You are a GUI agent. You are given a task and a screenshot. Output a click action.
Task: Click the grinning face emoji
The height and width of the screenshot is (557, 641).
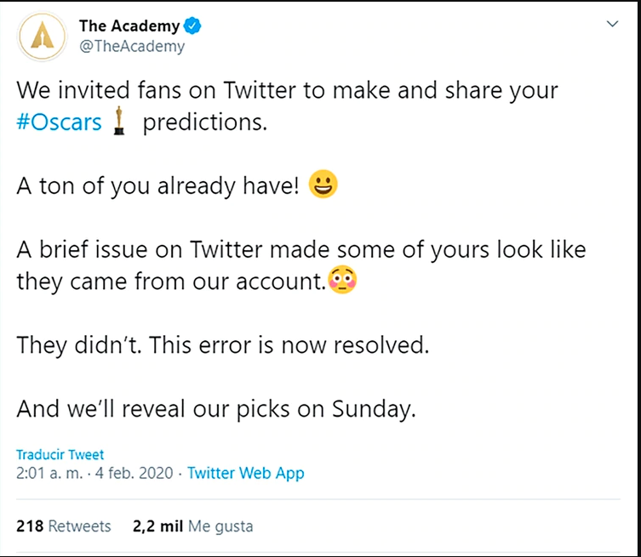(x=323, y=185)
